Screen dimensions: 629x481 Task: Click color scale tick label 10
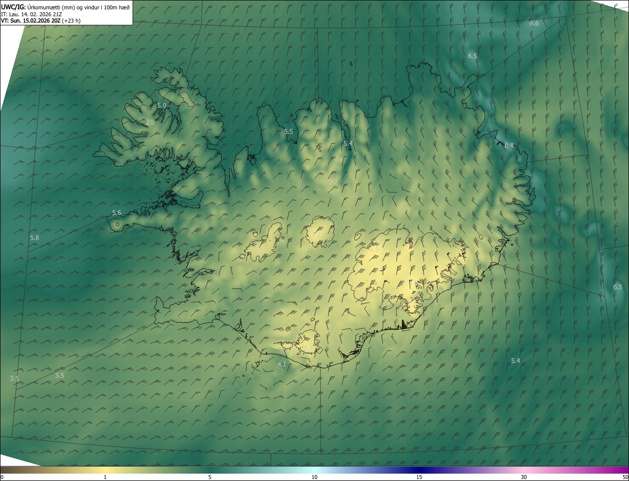(314, 477)
